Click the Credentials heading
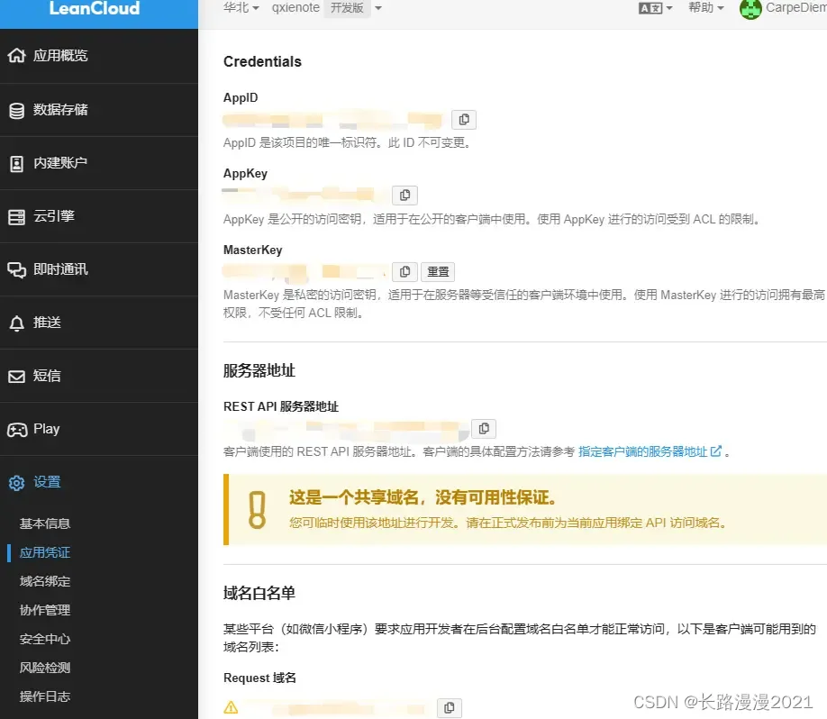827x719 pixels. 262,62
